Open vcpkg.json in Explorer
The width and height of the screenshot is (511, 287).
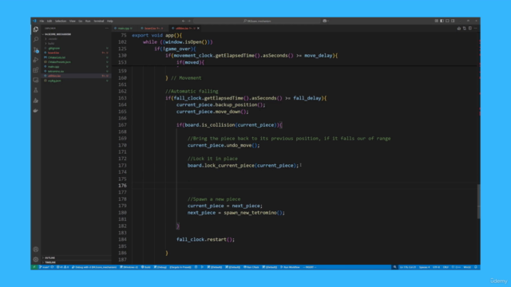[x=54, y=81]
